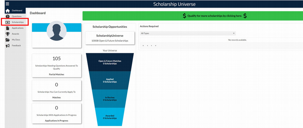
Task: Select Awards in the sidebar
Action: 15,34
